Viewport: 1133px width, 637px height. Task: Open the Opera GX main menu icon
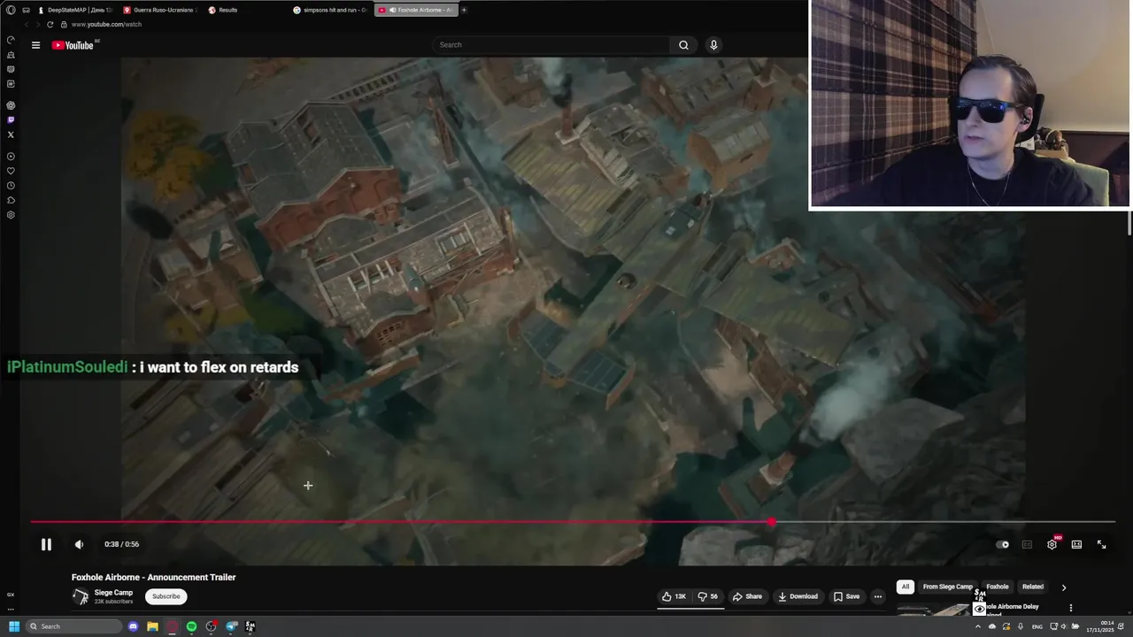[x=11, y=10]
